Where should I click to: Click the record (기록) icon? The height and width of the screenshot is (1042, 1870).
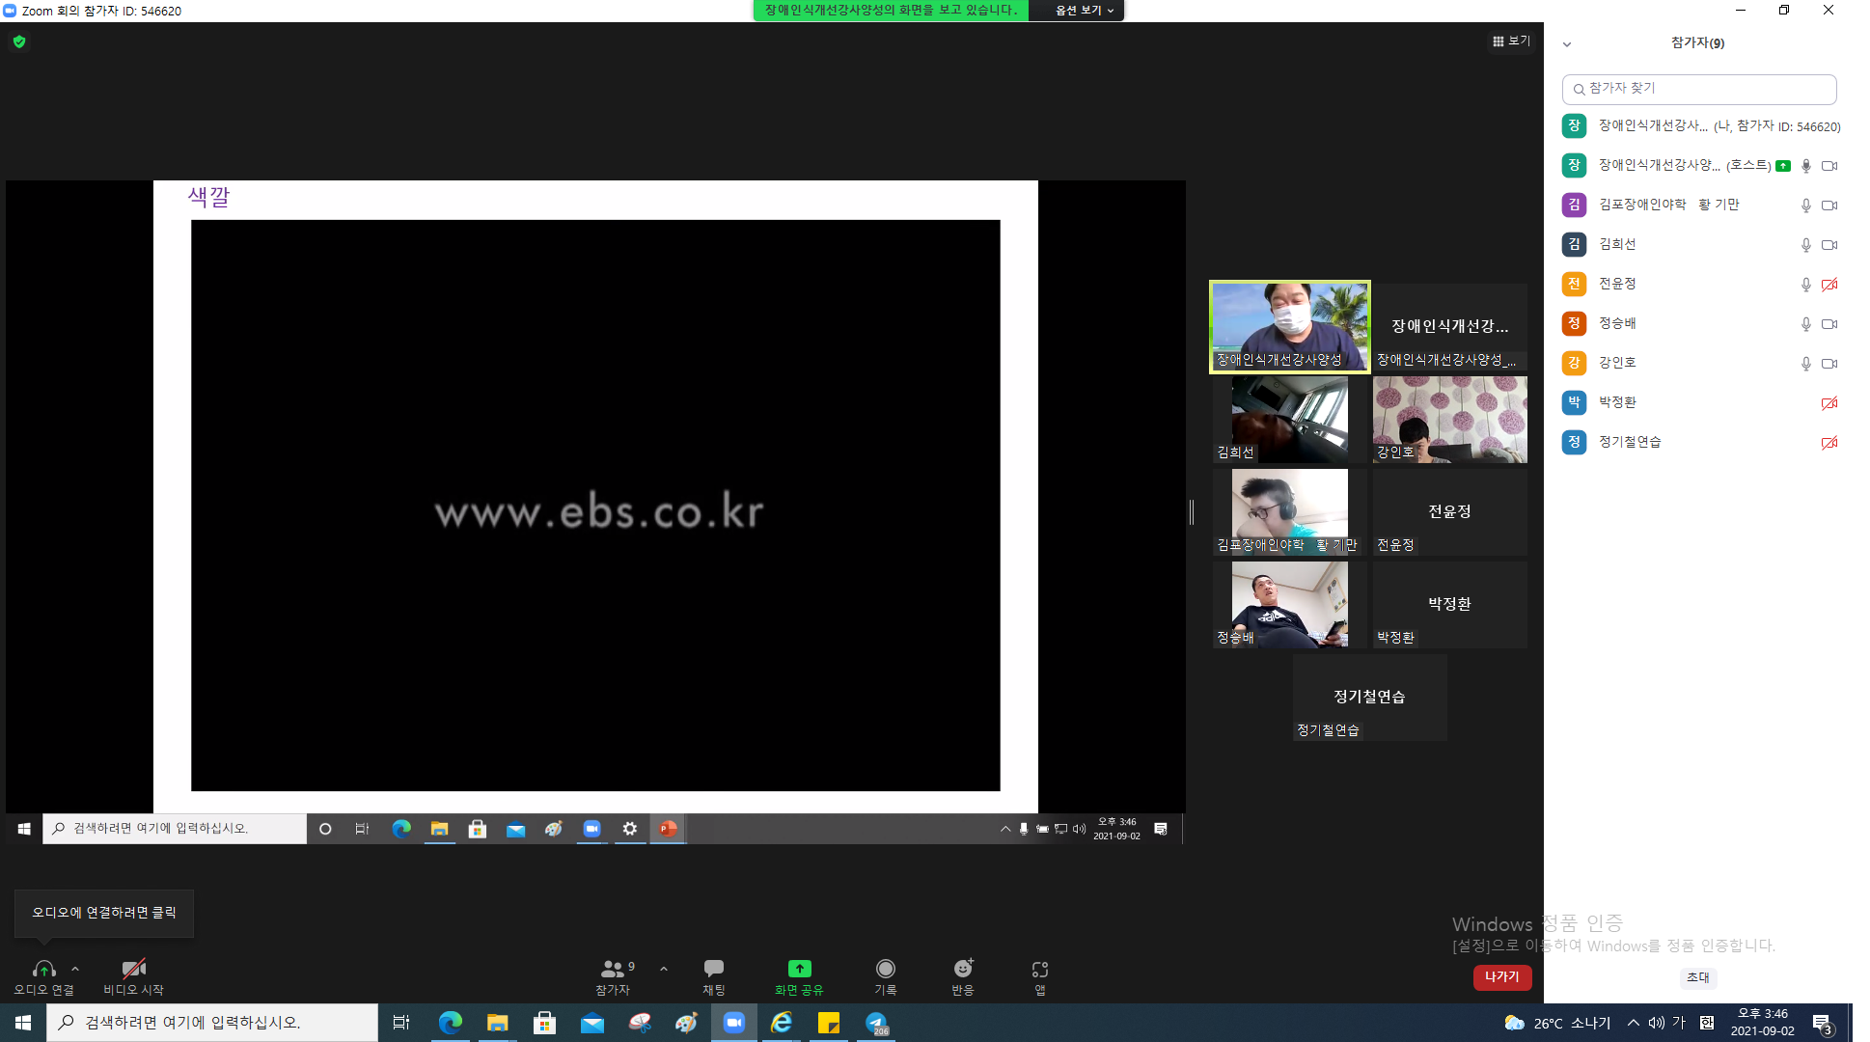pyautogui.click(x=885, y=969)
